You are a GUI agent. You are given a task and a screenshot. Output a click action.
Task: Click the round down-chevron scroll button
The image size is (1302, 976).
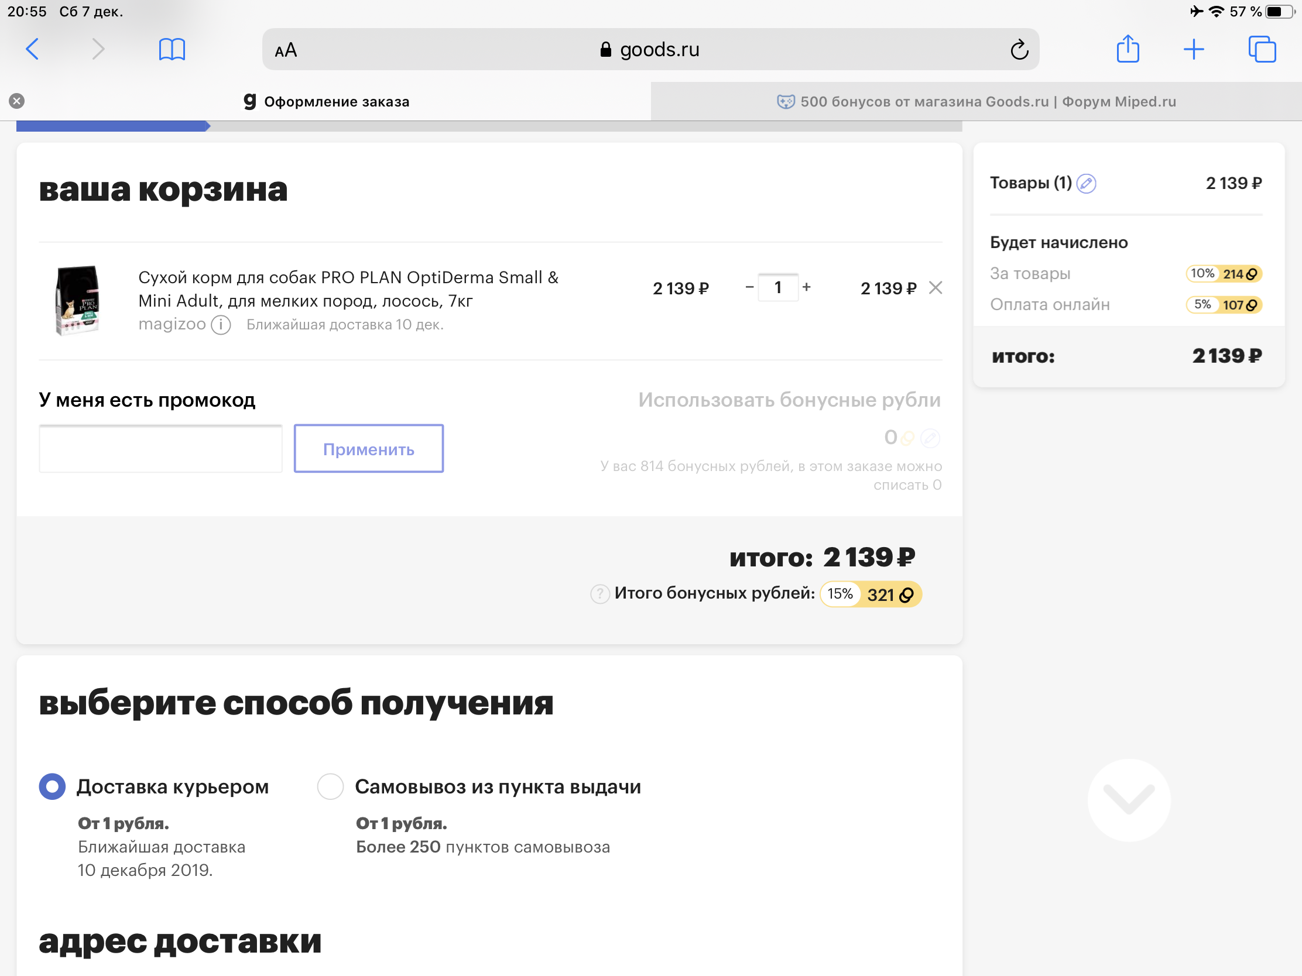(x=1128, y=799)
